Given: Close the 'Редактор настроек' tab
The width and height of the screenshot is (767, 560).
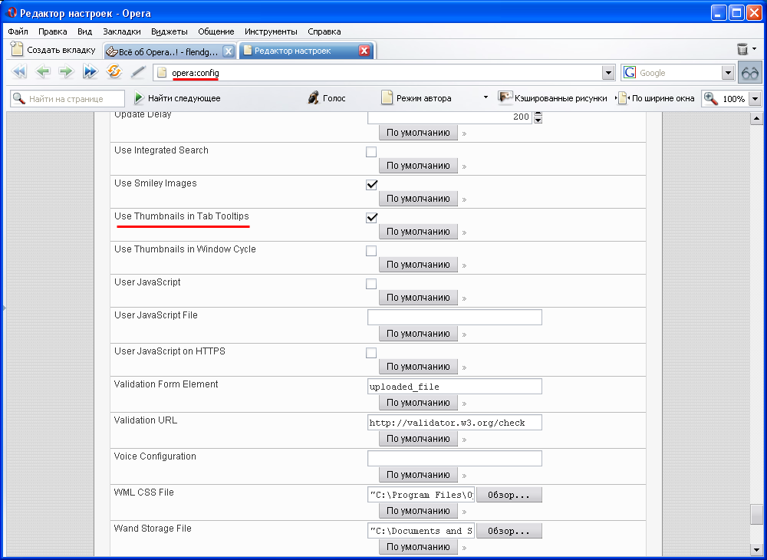Looking at the screenshot, I should [364, 51].
